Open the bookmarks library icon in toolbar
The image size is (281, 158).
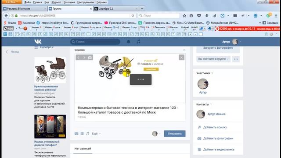191,16
